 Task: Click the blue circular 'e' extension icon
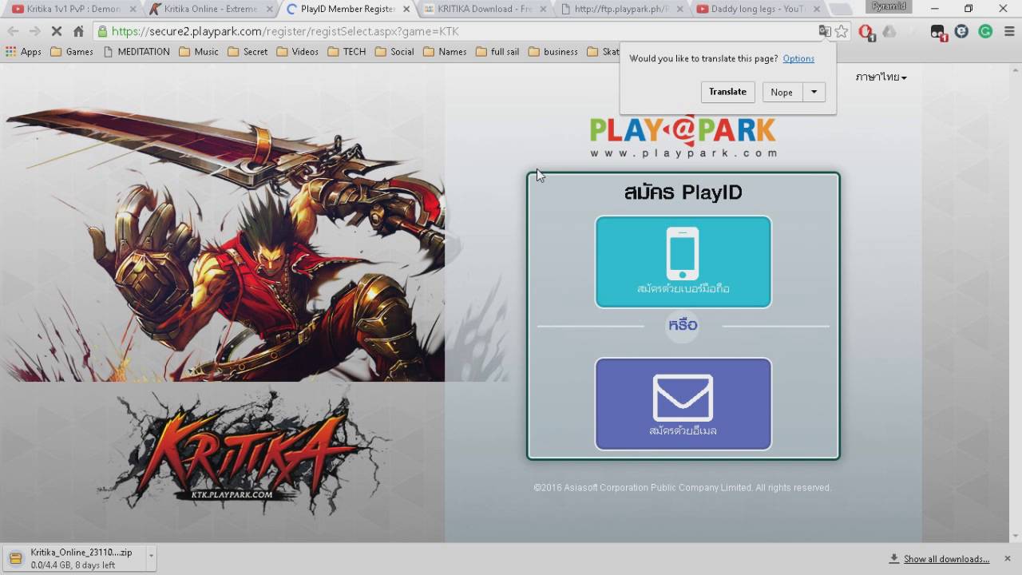(x=961, y=32)
